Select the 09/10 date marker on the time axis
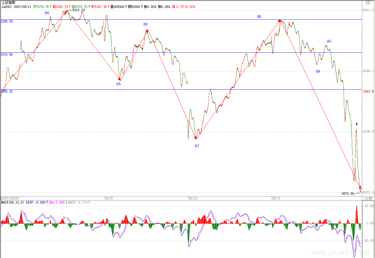 click(193, 198)
